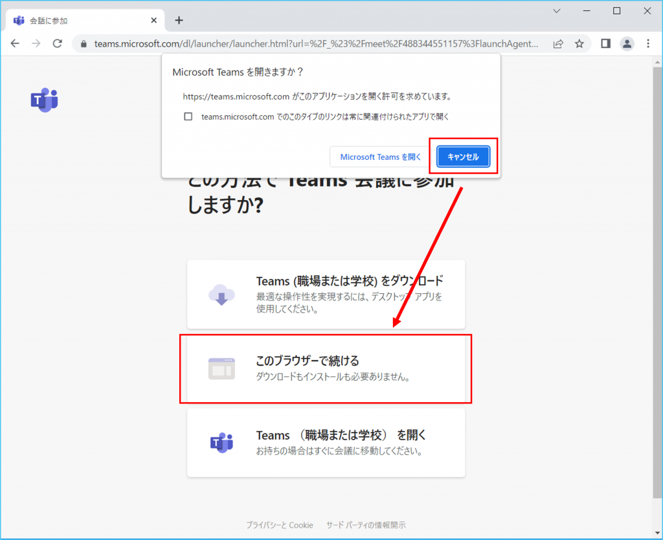Click the bookmark star icon

[579, 43]
